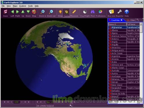Open the Maps menu
The height and width of the screenshot is (108, 144).
tap(15, 6)
